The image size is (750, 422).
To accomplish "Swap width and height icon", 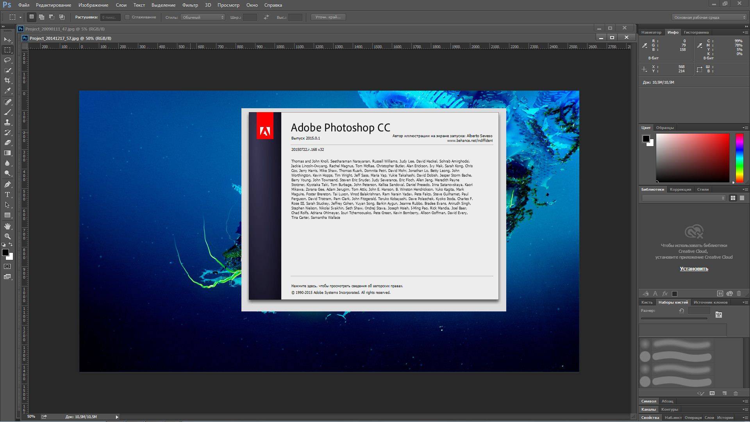I will 266,17.
